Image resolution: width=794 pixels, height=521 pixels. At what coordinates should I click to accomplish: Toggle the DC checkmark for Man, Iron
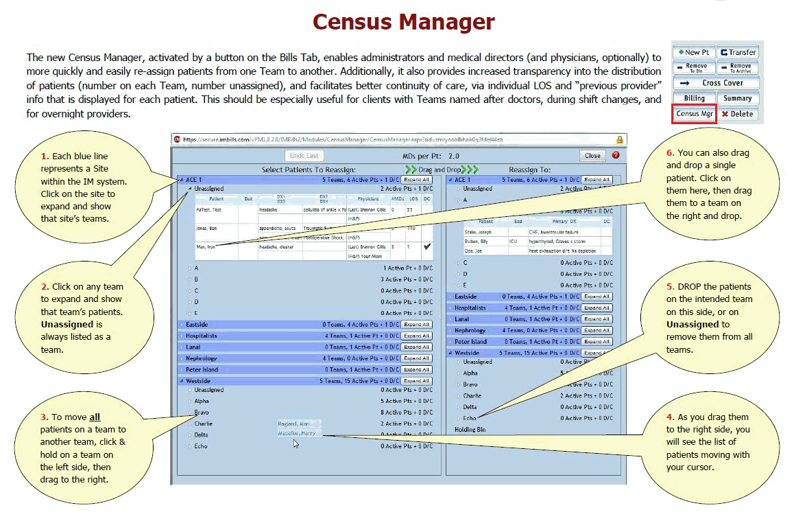tap(427, 247)
